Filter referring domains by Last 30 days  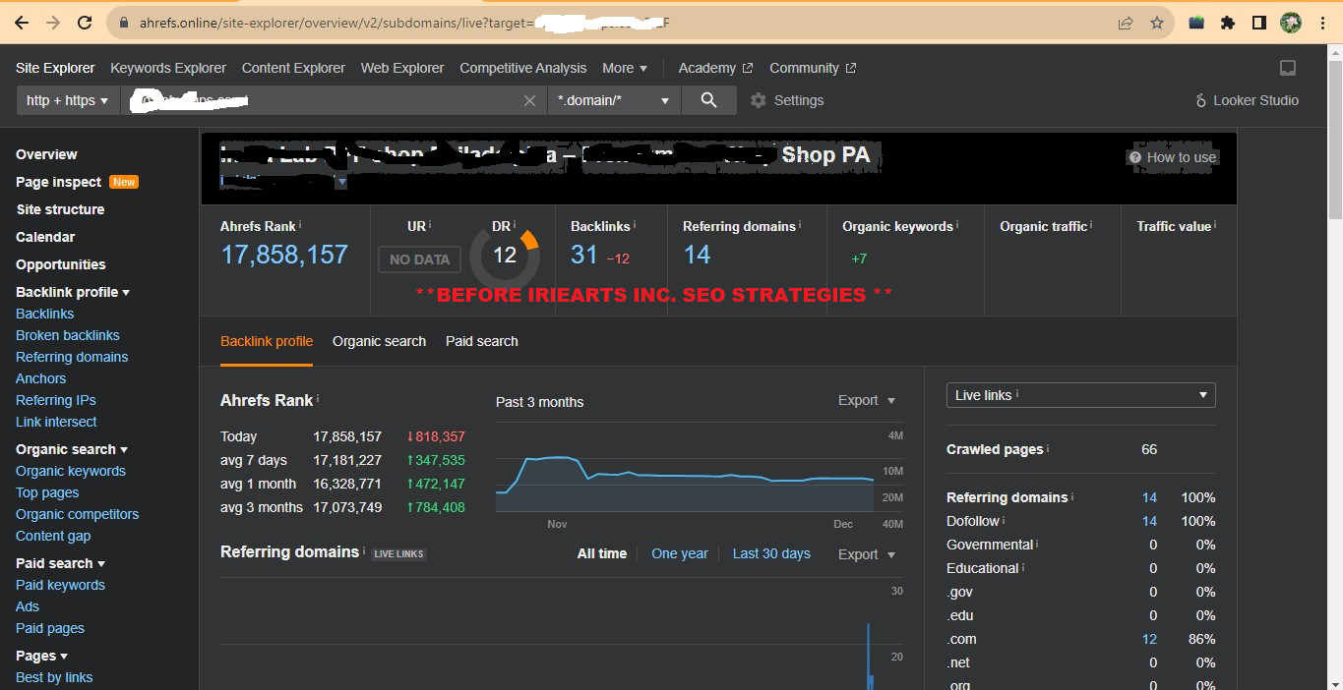coord(770,553)
